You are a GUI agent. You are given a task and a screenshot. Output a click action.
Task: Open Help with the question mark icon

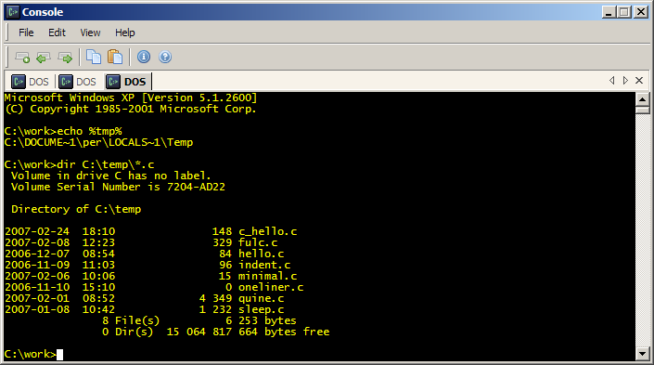pyautogui.click(x=165, y=57)
